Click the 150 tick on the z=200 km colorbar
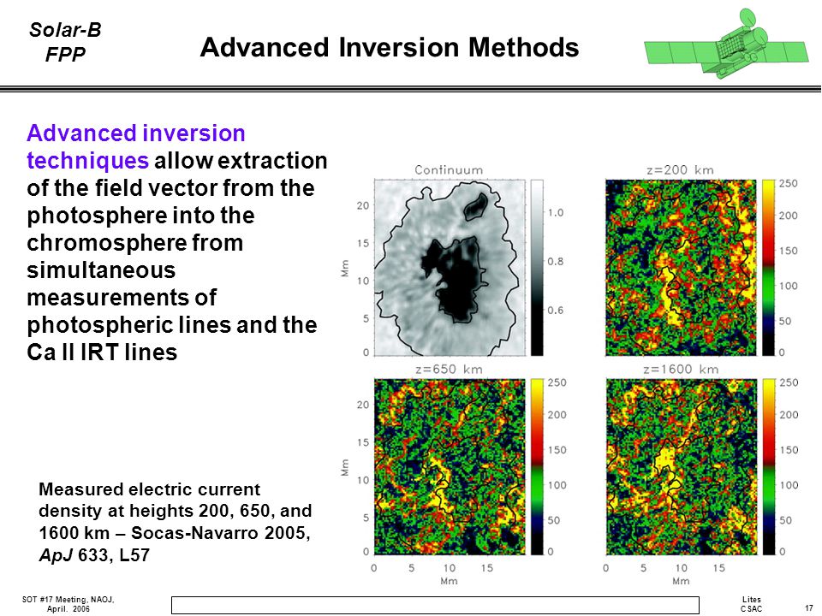 (788, 251)
